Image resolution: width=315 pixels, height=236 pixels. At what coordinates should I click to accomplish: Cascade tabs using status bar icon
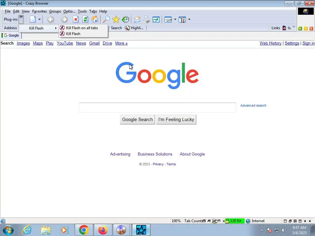290,221
